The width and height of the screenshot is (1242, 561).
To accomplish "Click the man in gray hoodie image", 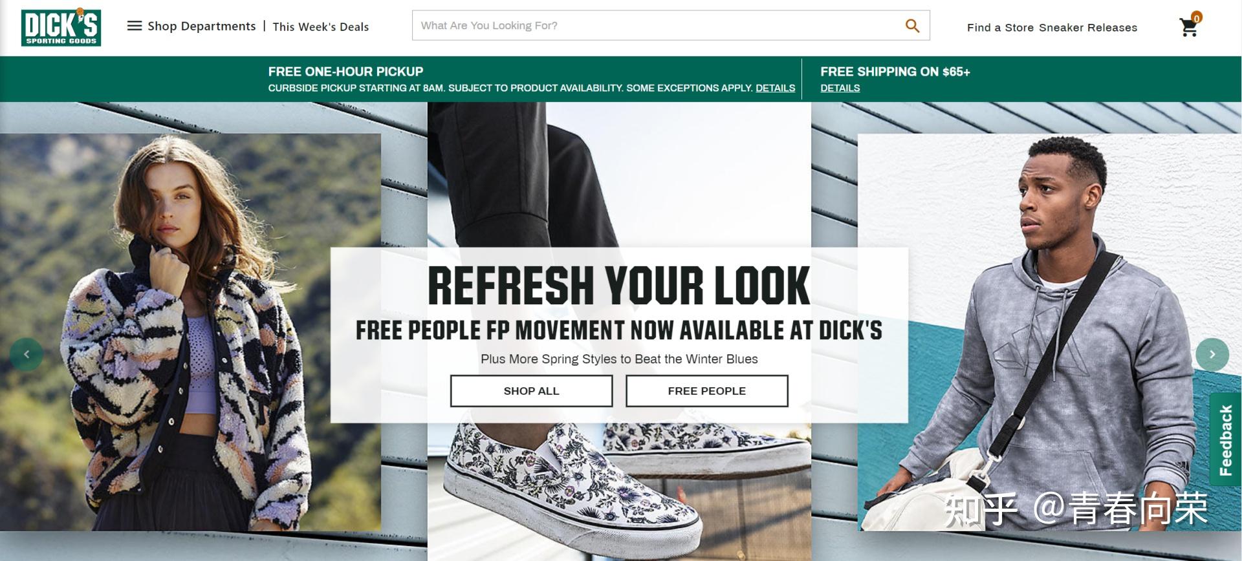I will [1049, 332].
